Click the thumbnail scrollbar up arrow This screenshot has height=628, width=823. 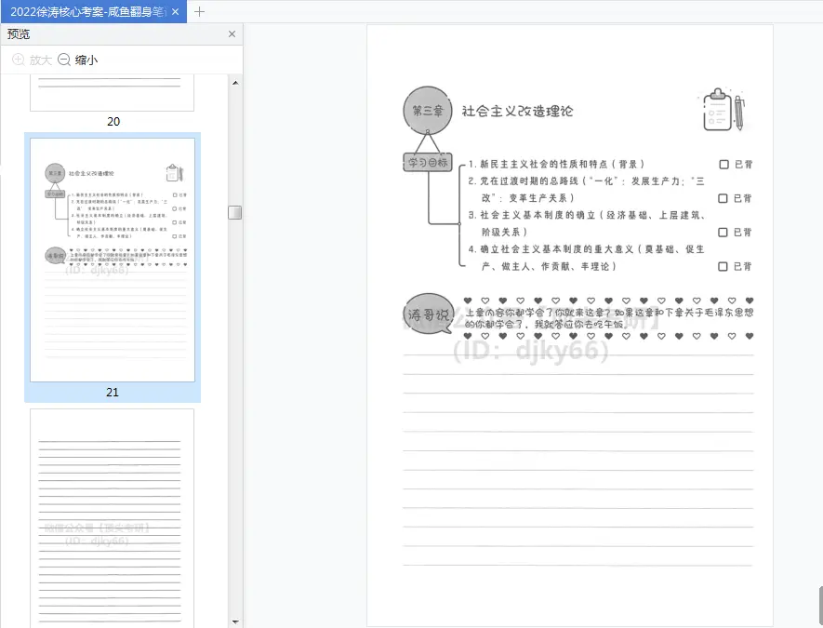[x=235, y=83]
